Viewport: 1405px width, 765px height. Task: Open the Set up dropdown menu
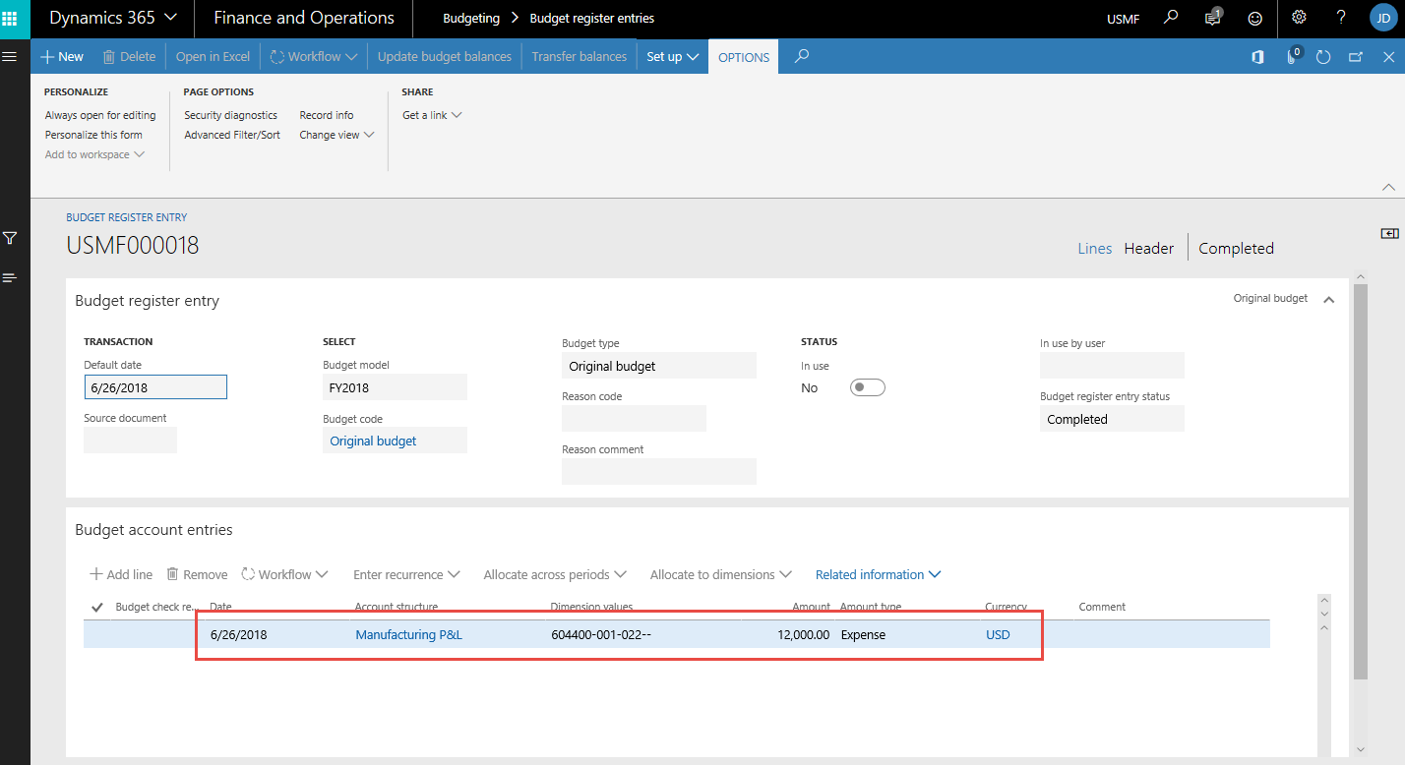[673, 56]
